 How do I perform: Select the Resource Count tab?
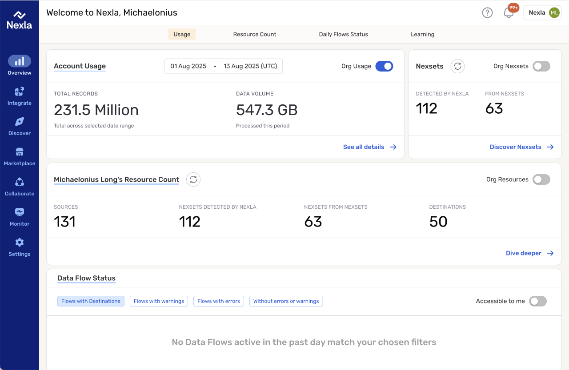(254, 34)
